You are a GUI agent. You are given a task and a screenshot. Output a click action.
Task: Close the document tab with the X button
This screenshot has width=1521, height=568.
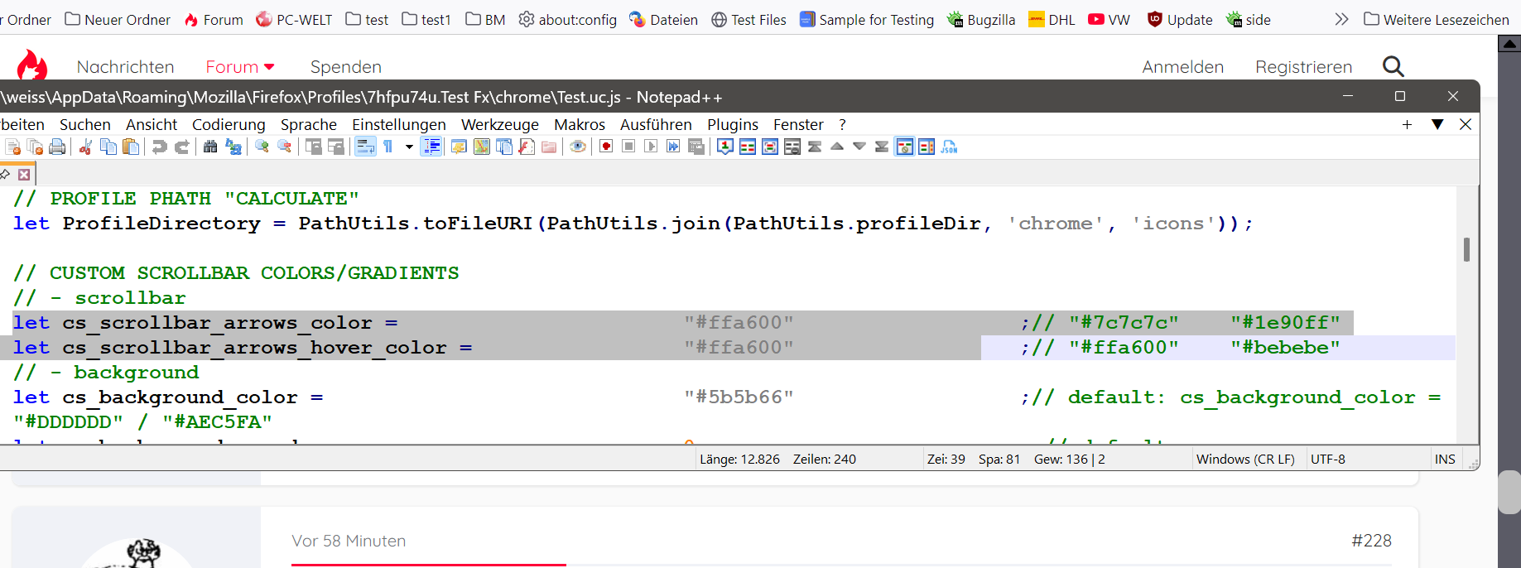(24, 174)
